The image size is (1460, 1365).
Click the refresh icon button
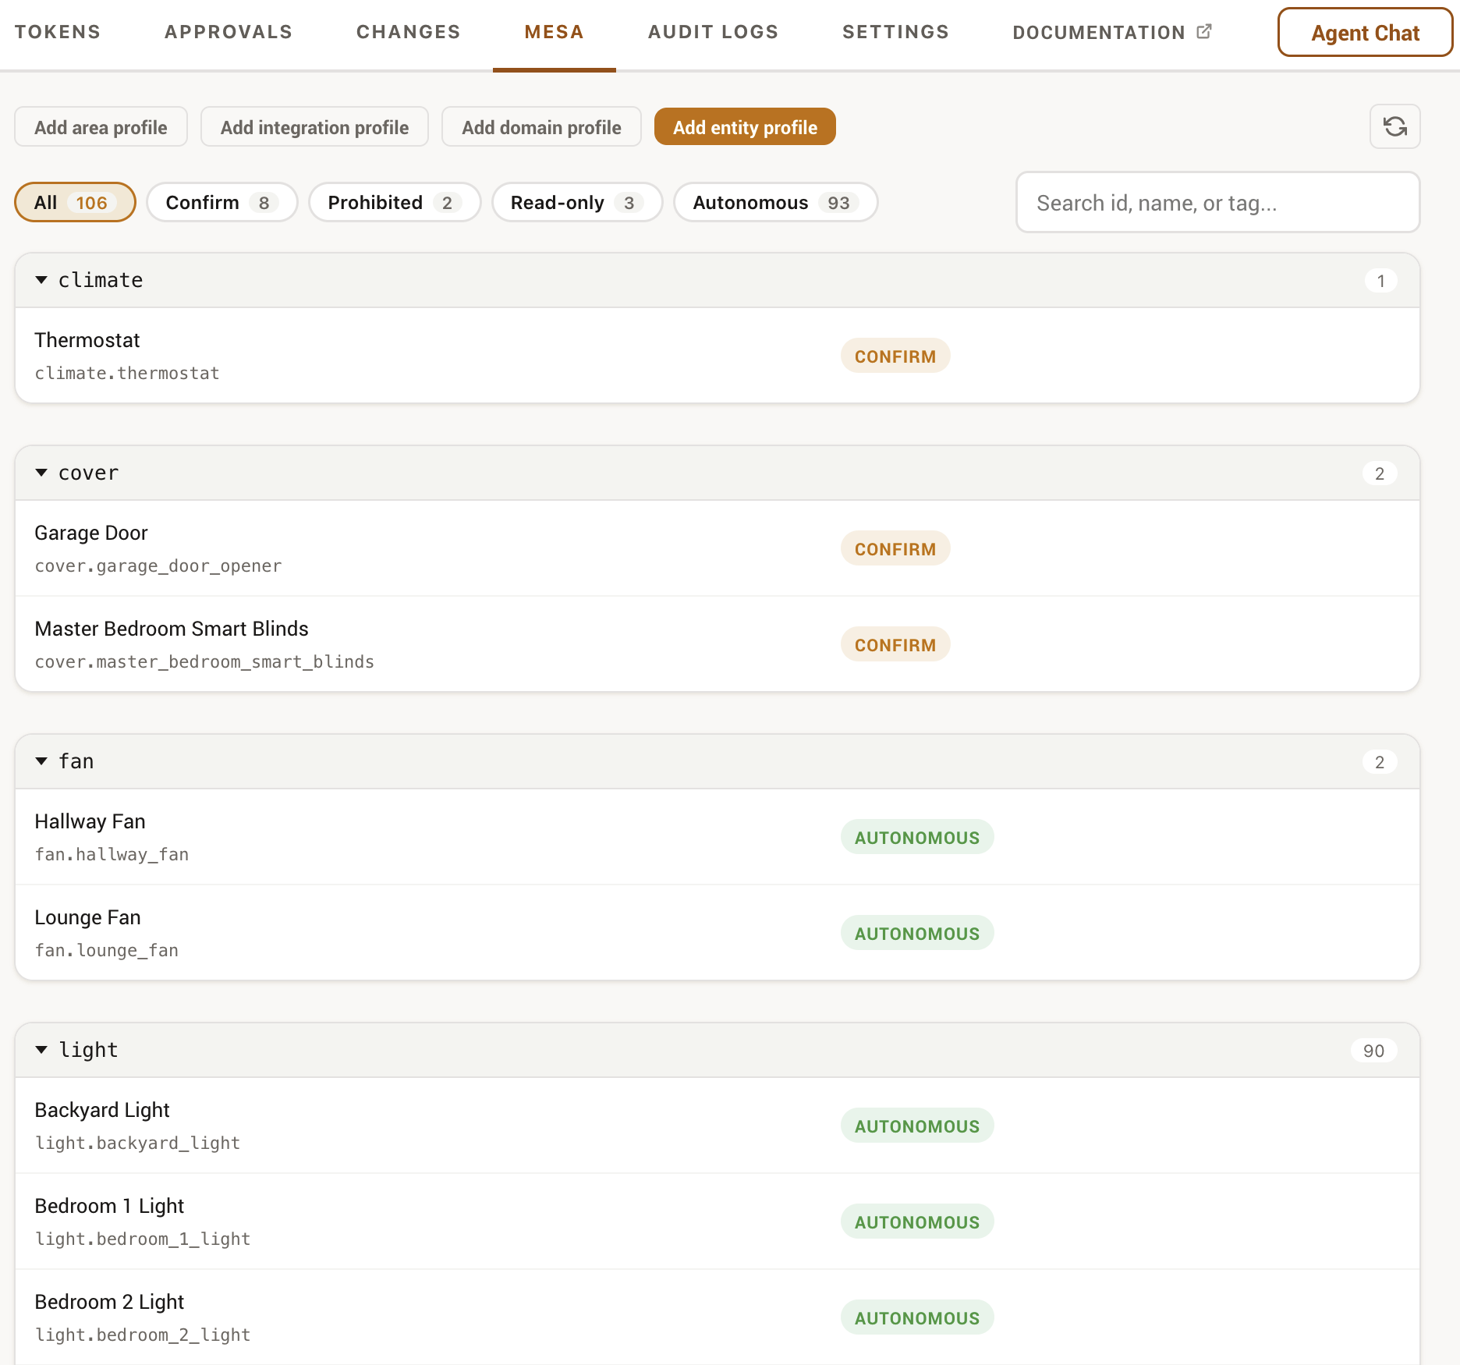coord(1394,126)
